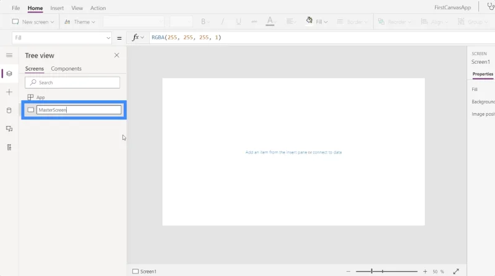Open the Fill color dropdown
Image resolution: width=495 pixels, height=276 pixels.
click(x=317, y=22)
